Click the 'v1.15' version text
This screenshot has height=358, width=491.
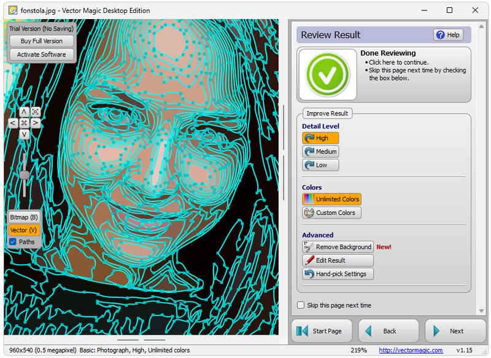464,350
